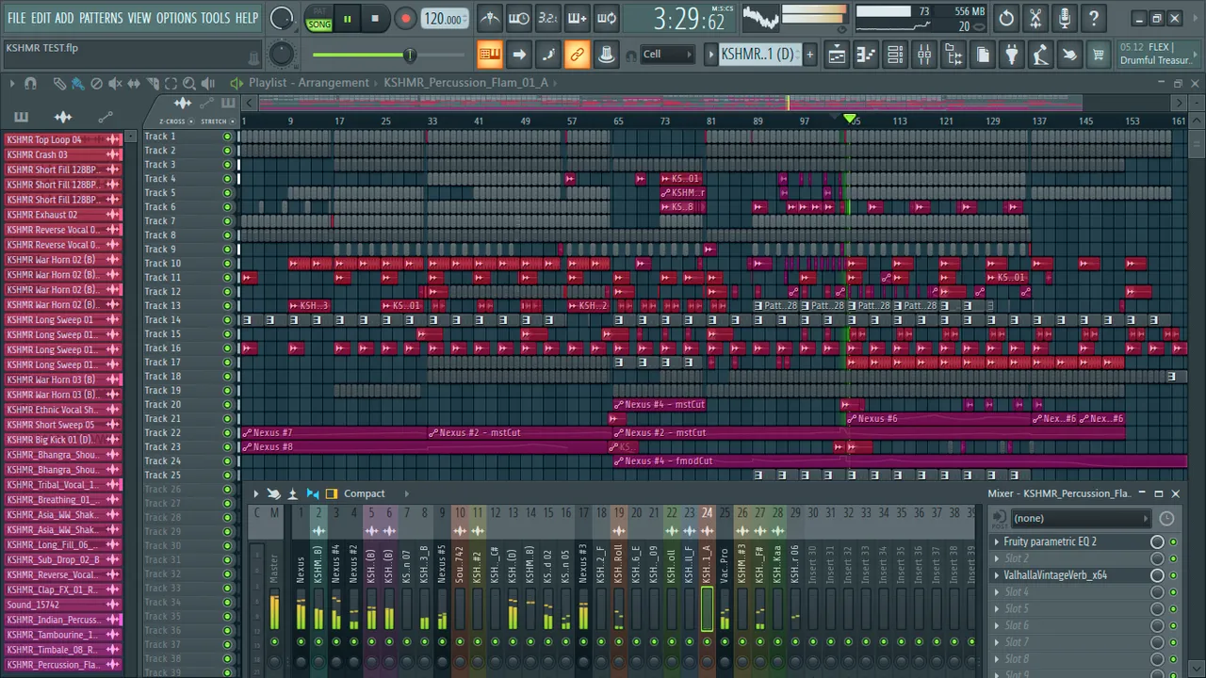Open the content library cart icon
Image resolution: width=1206 pixels, height=678 pixels.
click(x=1099, y=55)
